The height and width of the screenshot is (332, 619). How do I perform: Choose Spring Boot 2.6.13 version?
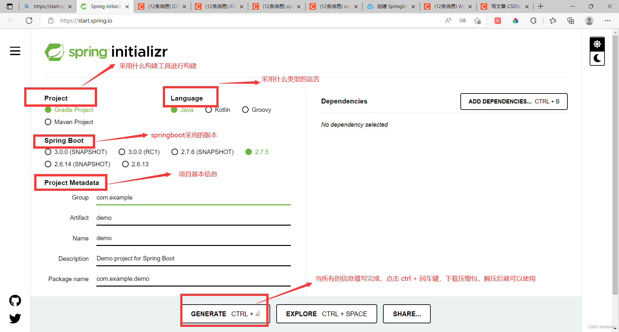click(125, 164)
